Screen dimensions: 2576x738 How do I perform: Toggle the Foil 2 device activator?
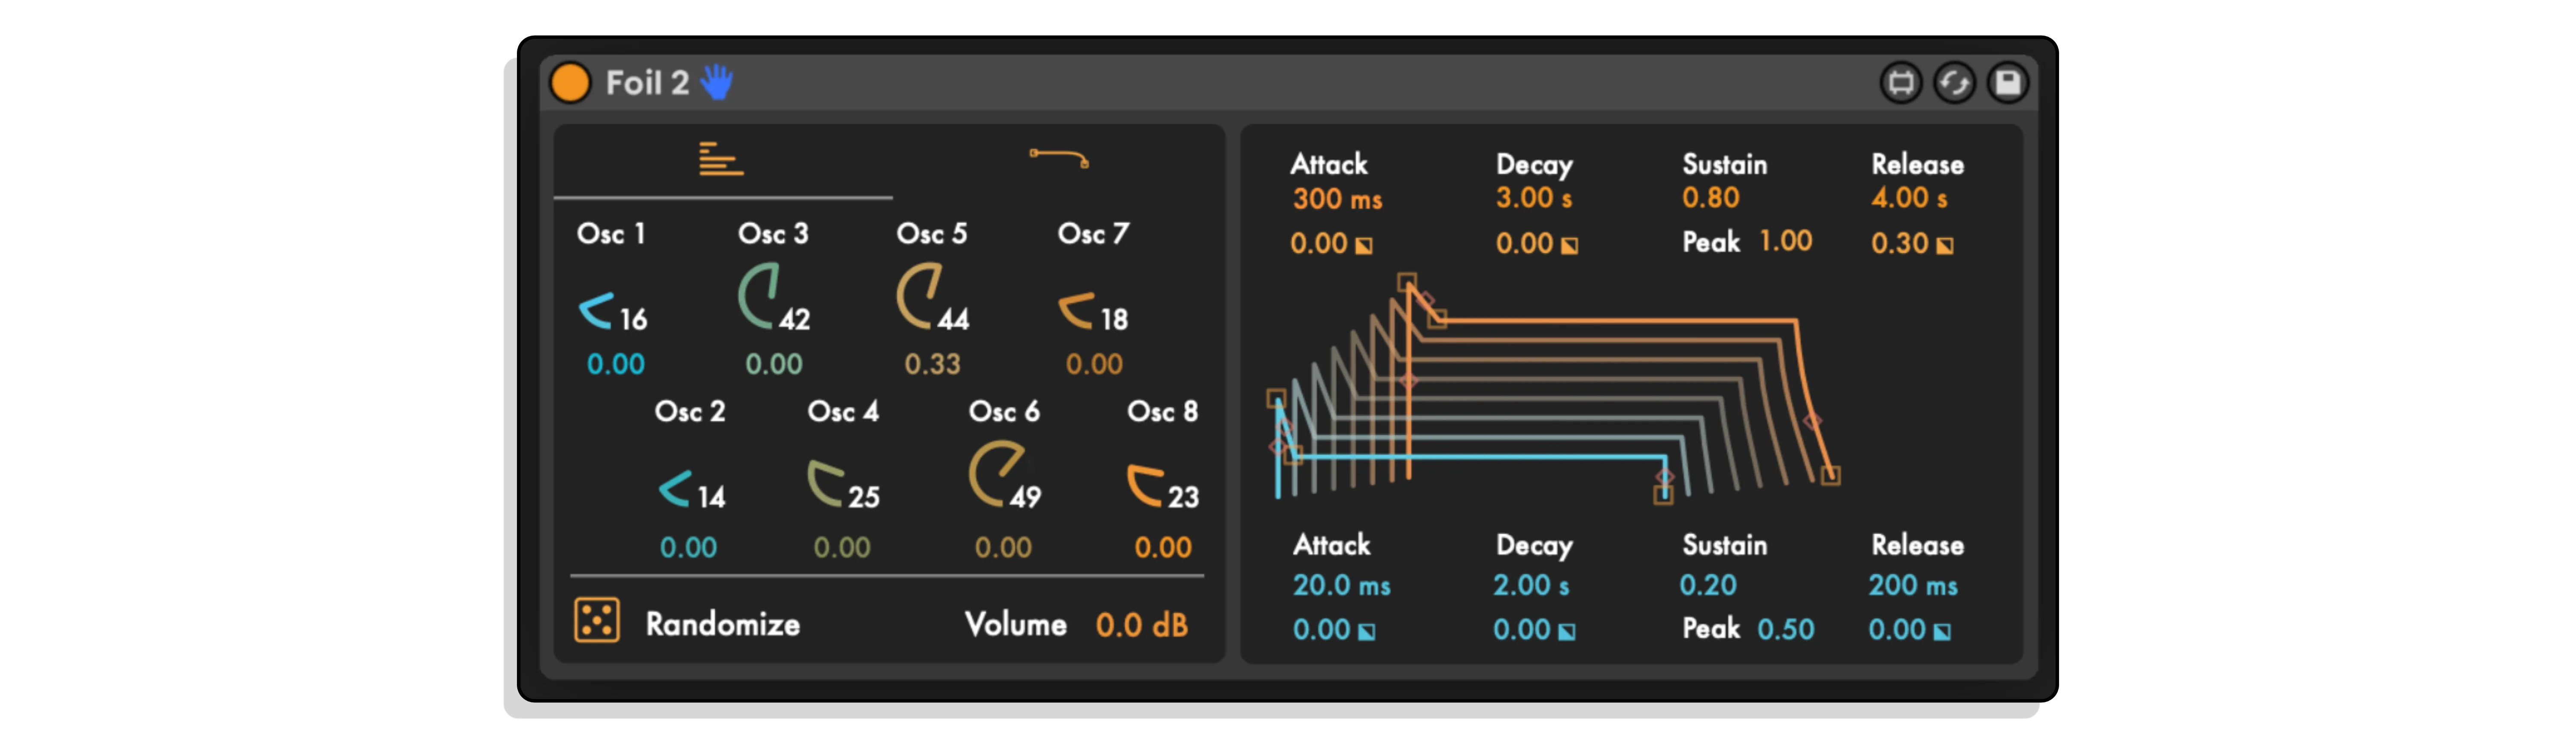pyautogui.click(x=570, y=83)
